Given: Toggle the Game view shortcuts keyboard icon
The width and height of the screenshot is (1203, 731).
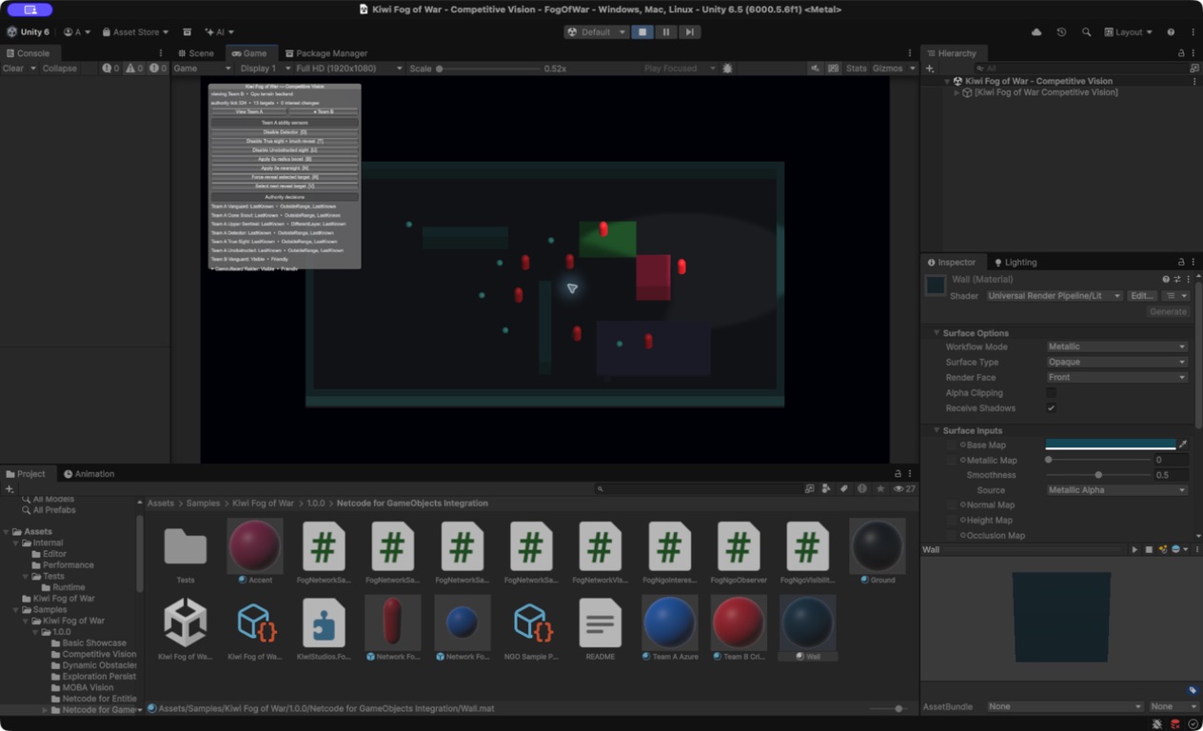Looking at the screenshot, I should pyautogui.click(x=834, y=69).
